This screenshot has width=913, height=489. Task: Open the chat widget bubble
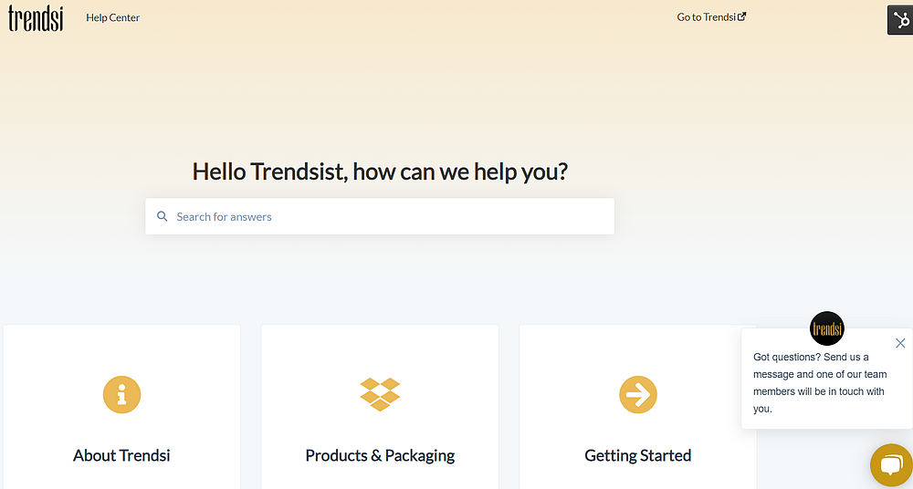891,466
